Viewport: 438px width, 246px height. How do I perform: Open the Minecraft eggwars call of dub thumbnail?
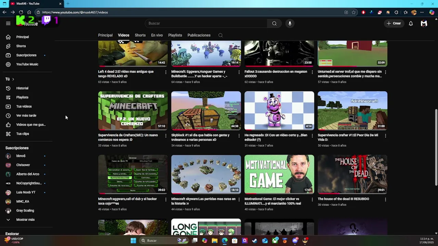pos(133,174)
